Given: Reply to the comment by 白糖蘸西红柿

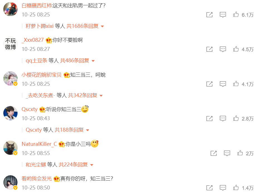Looking at the screenshot, I should click(x=223, y=15).
